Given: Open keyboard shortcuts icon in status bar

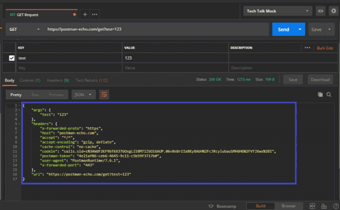Looking at the screenshot, I should [324, 206].
